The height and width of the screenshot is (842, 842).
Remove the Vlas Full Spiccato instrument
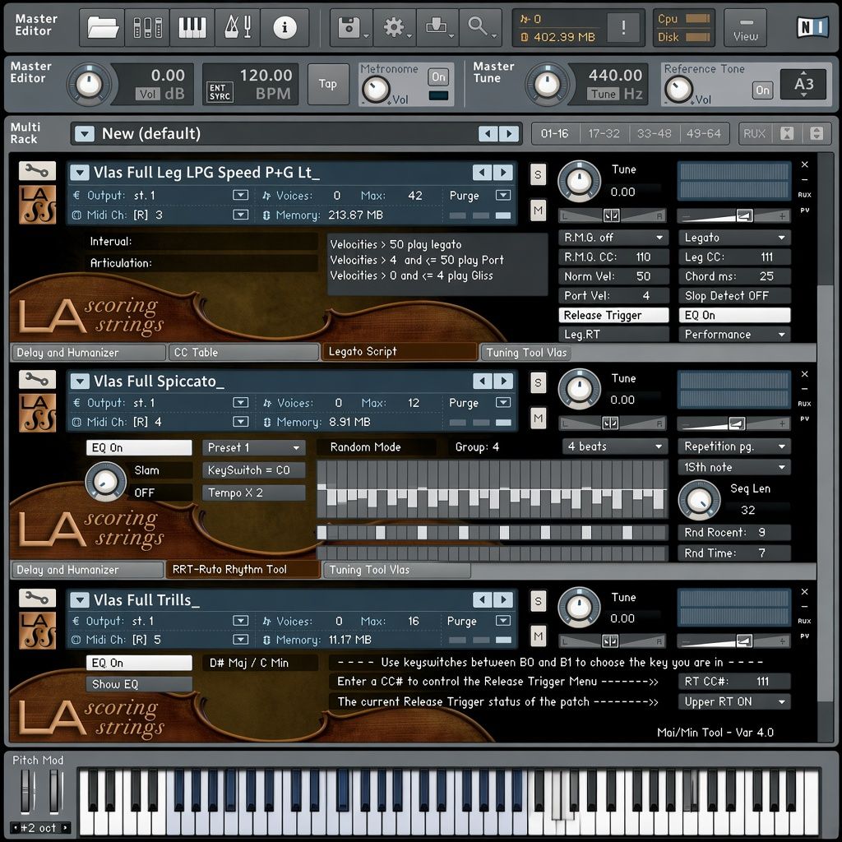804,374
